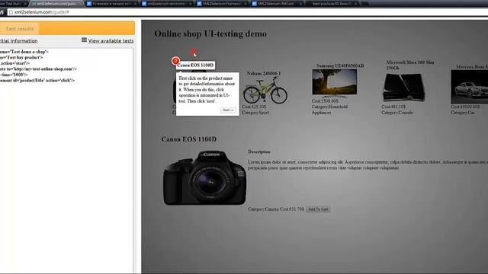This screenshot has width=488, height=274.
Task: Switch to the xml2selenium-announce browser tab
Action: tap(167, 4)
